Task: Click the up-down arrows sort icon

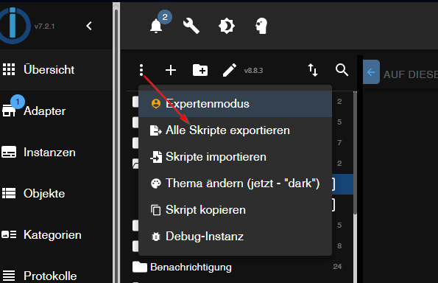Action: pos(313,70)
